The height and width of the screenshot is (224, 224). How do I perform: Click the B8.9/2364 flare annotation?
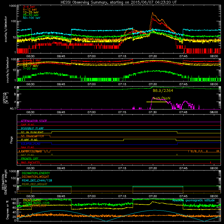click(163, 90)
